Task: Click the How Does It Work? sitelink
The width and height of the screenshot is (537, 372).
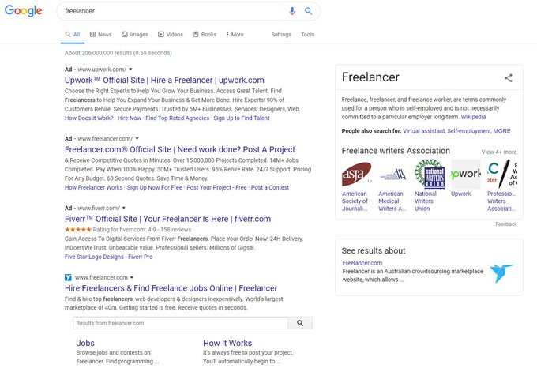Action: pyautogui.click(x=89, y=118)
